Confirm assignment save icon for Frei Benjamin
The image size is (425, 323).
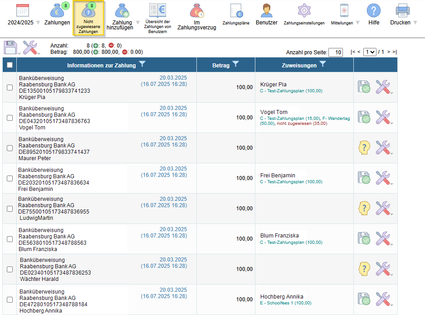(364, 178)
